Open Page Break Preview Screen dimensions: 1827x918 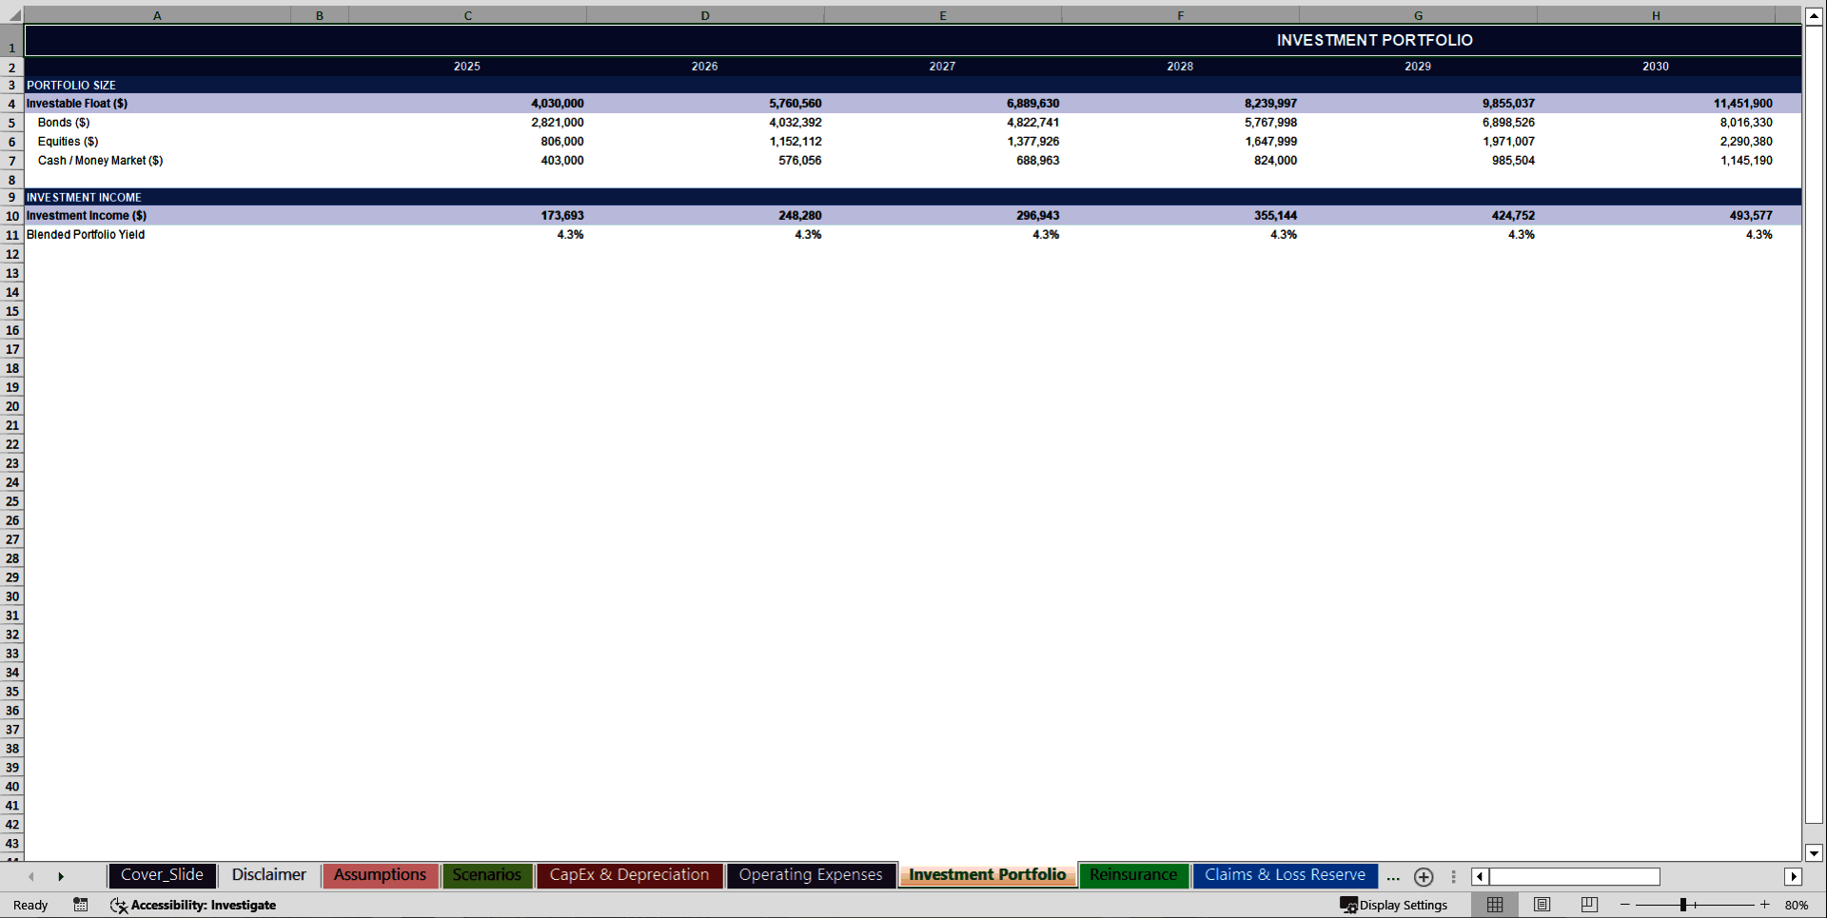(x=1588, y=905)
